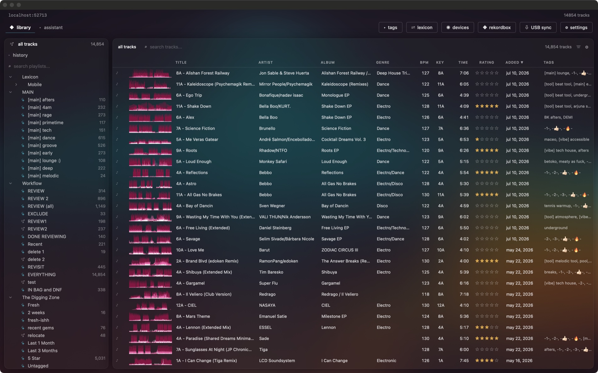Click note icon for Love Me row

(x=117, y=250)
